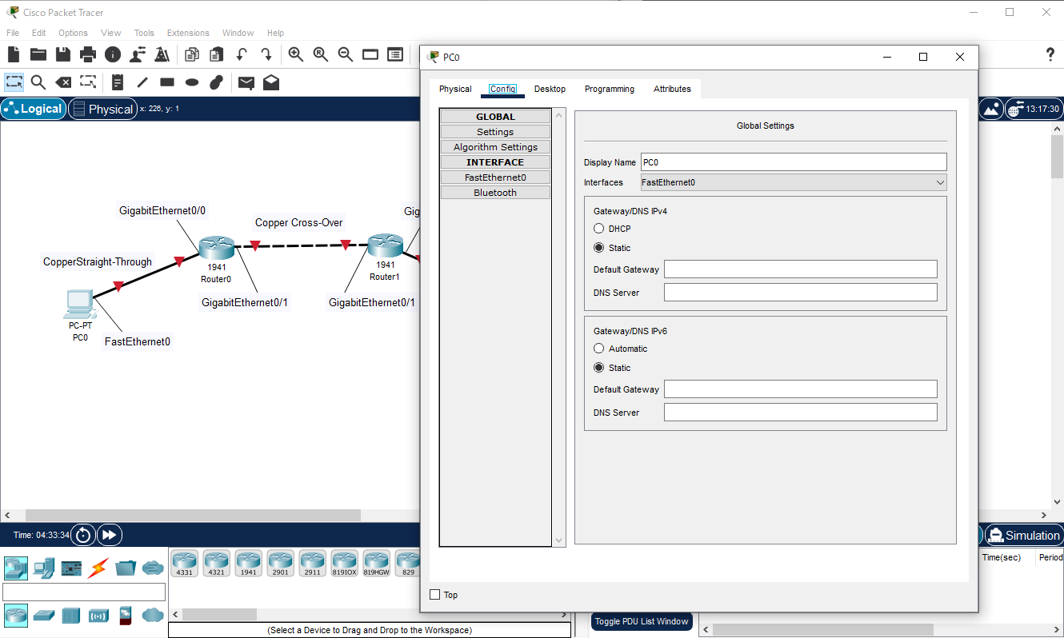This screenshot has width=1064, height=638.
Task: Select Connections lightning bolt category
Action: click(98, 568)
